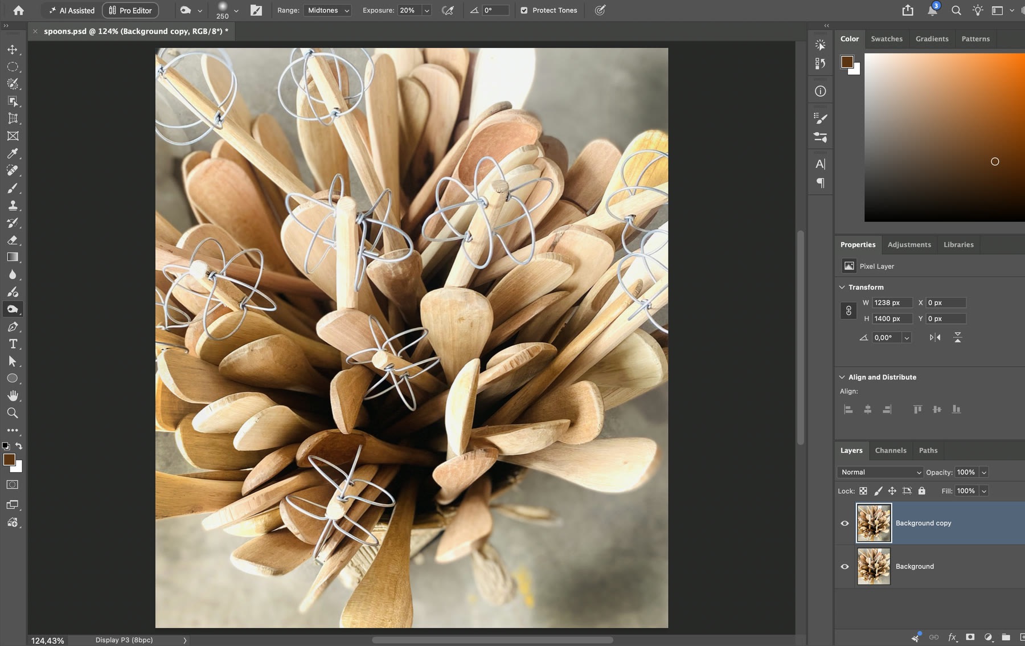Open the notifications bell
This screenshot has width=1025, height=646.
click(x=932, y=10)
